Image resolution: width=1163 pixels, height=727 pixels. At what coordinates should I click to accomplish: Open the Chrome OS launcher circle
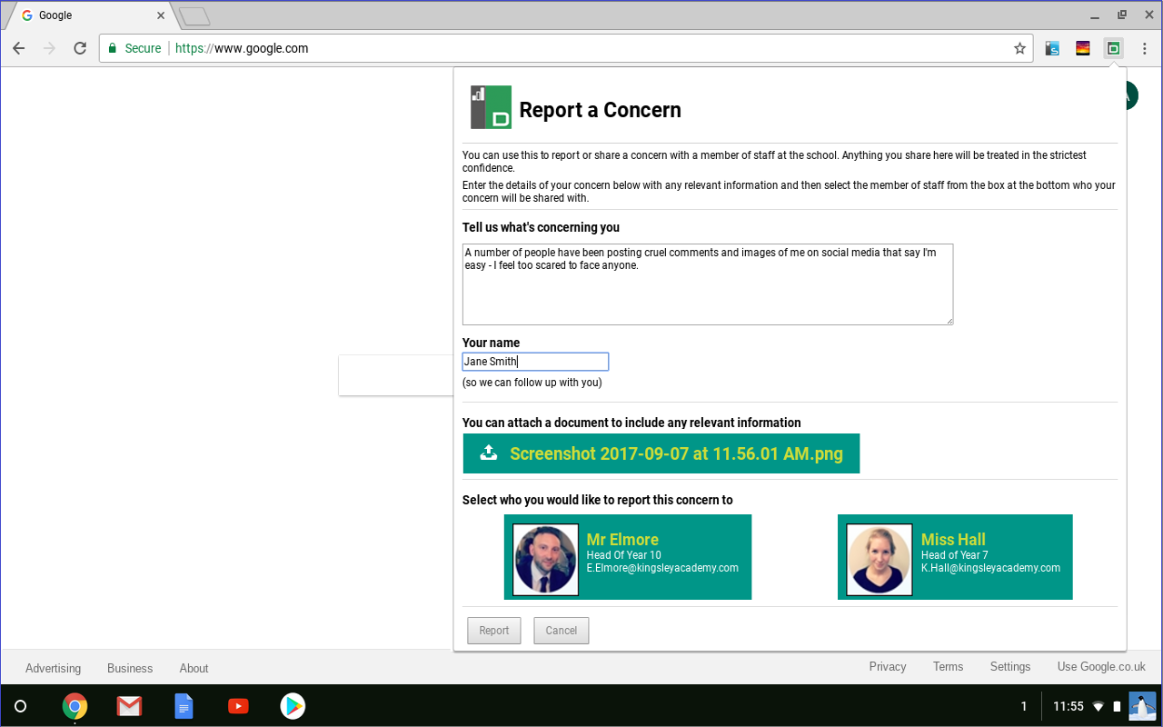(21, 706)
